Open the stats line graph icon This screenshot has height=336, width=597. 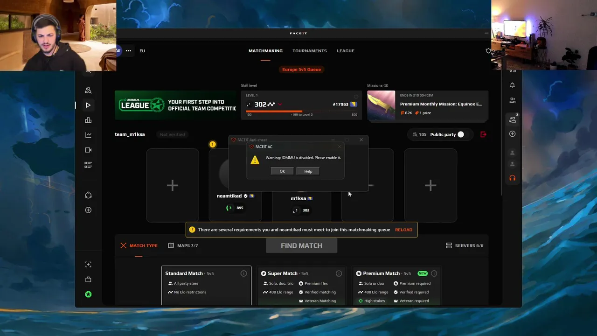(88, 135)
